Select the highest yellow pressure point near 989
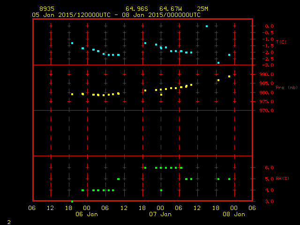 pyautogui.click(x=229, y=76)
